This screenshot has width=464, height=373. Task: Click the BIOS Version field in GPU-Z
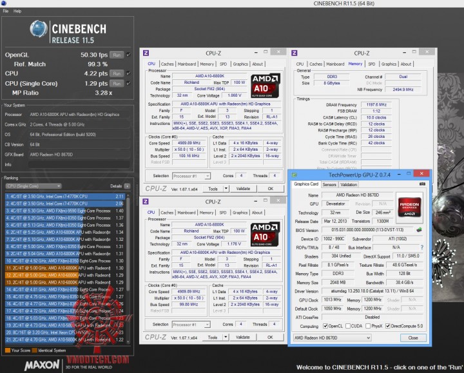[x=367, y=230]
